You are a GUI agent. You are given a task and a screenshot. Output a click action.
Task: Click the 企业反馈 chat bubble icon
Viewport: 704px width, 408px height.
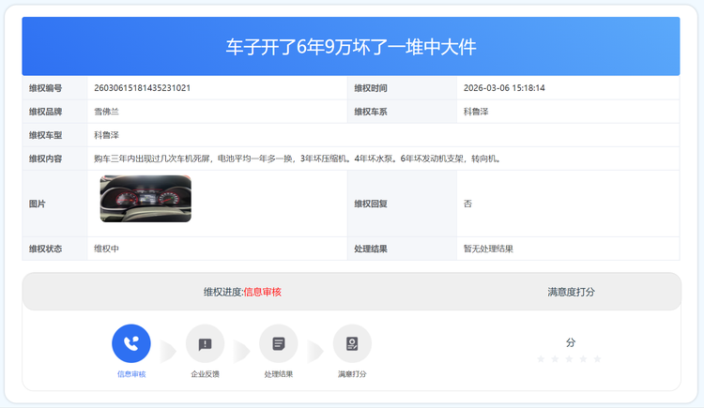click(x=205, y=343)
